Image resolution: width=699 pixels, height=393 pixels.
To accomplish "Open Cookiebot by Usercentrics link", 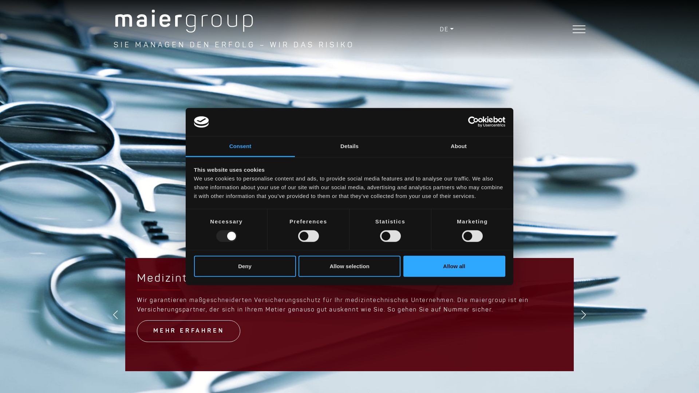I will click(x=486, y=122).
